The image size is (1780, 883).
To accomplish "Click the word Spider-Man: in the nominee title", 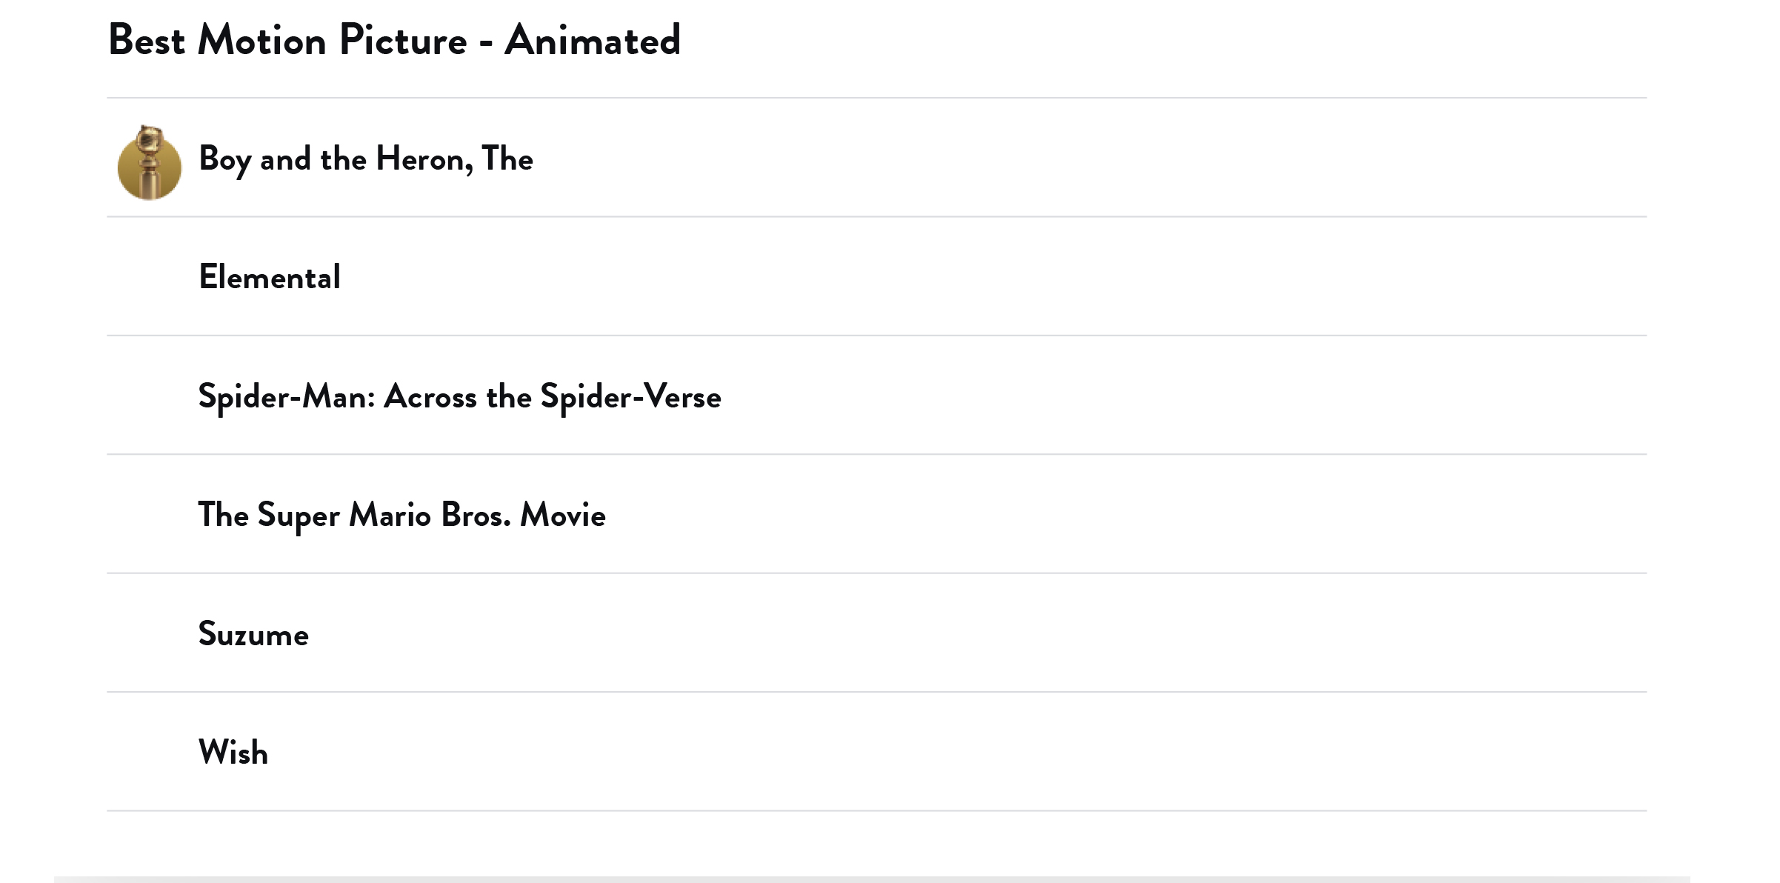I will (287, 396).
